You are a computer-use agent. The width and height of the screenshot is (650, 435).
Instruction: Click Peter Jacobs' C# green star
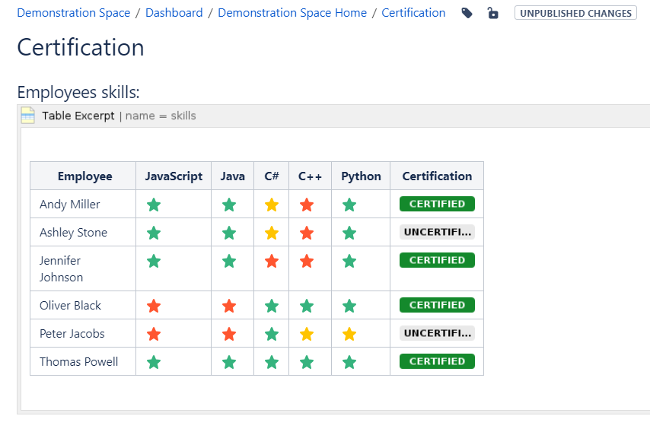pos(272,334)
